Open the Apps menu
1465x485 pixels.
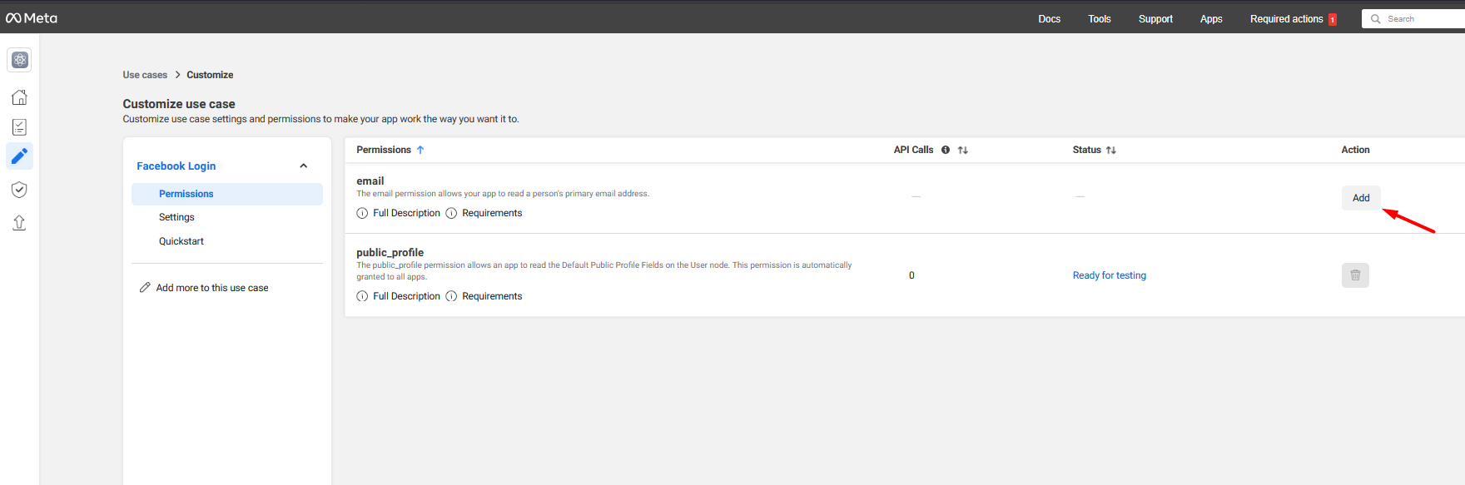click(1211, 19)
